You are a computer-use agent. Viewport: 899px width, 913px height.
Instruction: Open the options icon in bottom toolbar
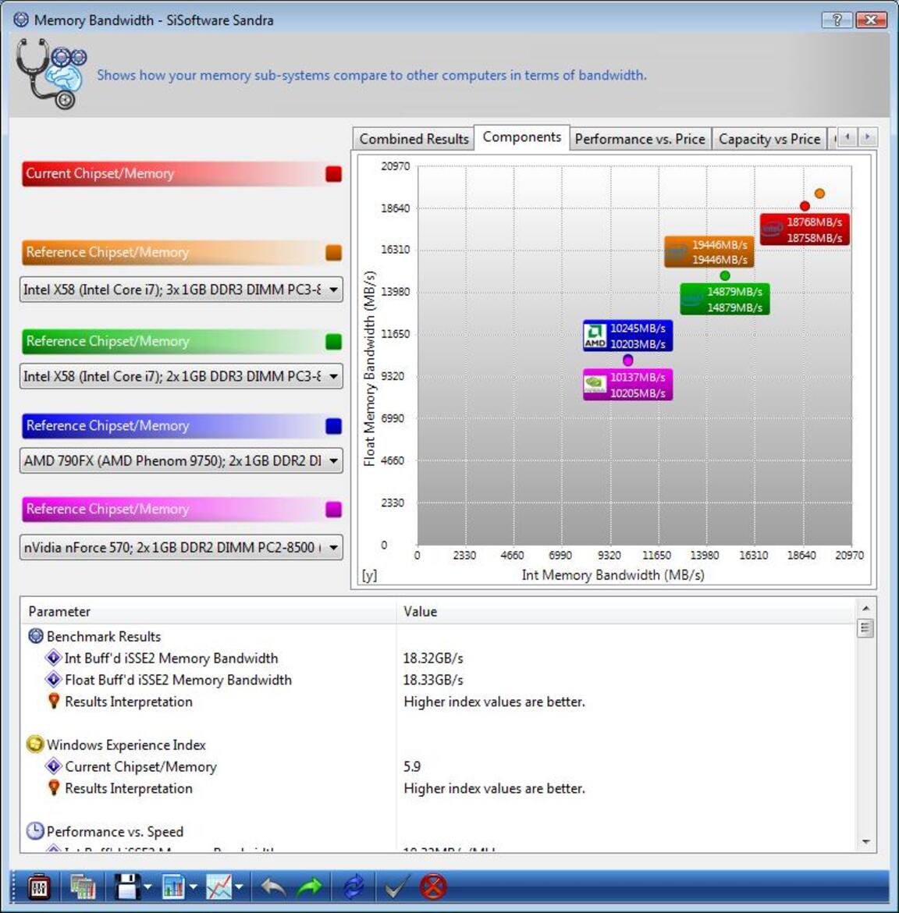click(x=39, y=886)
